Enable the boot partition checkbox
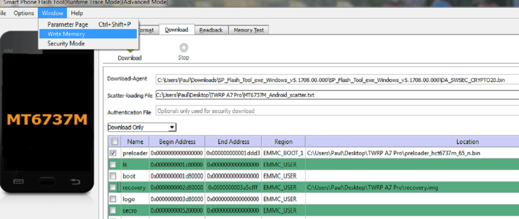519x219 pixels. coord(113,176)
